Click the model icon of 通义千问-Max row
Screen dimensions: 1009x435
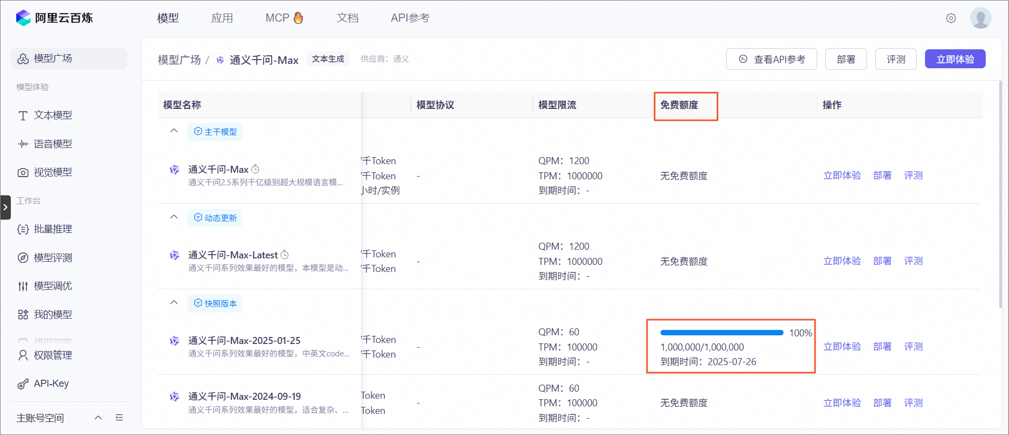(174, 170)
